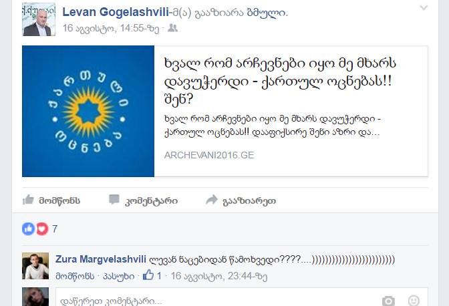Click the friends audience icon beside the timestamp
This screenshot has width=449, height=306.
[x=172, y=28]
